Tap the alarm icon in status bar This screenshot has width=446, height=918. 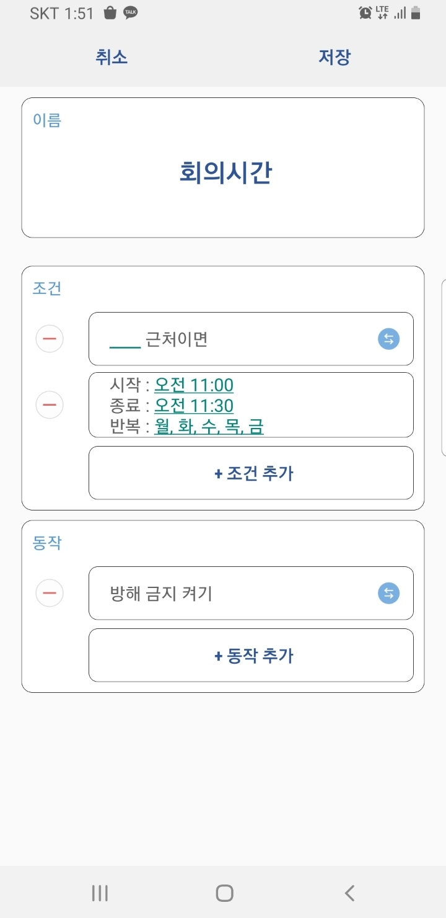point(365,13)
